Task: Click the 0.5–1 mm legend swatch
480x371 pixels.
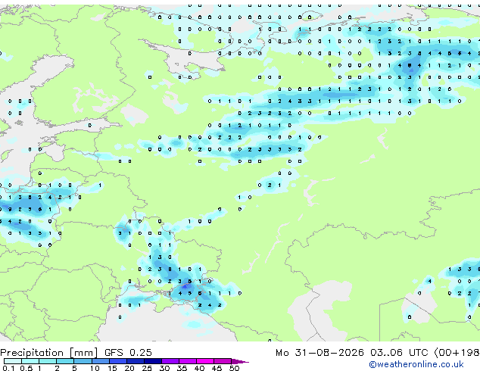Action: pyautogui.click(x=30, y=361)
